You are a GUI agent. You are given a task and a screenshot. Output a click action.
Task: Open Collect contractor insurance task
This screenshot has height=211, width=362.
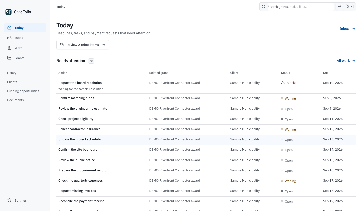pyautogui.click(x=79, y=129)
